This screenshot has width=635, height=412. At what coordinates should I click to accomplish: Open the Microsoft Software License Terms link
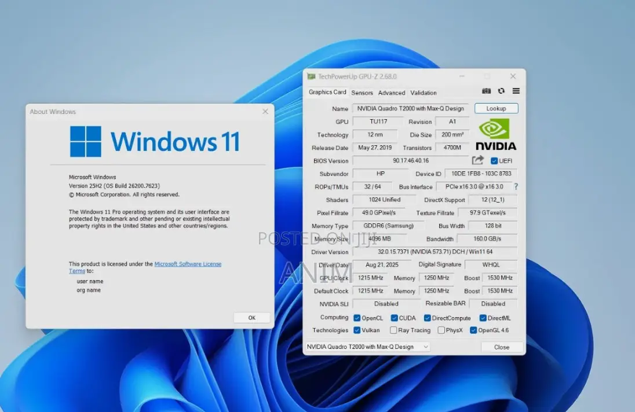coord(145,267)
